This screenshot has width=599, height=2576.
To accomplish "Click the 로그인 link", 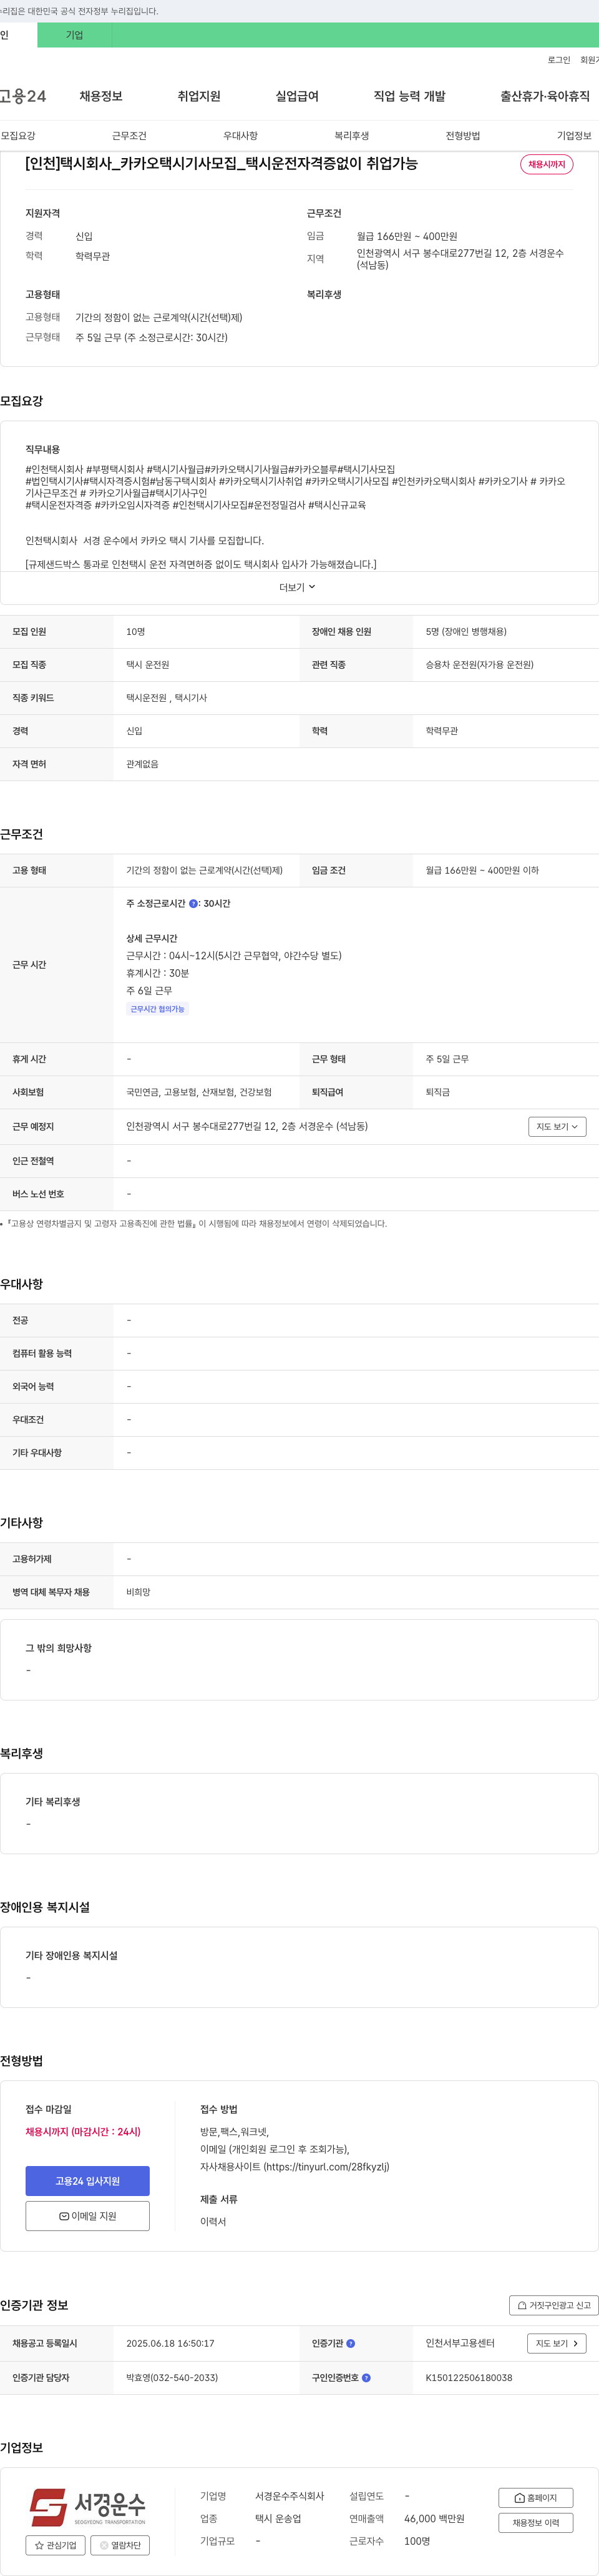I will 559,60.
